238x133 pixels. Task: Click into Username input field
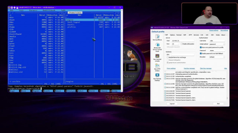(217, 41)
